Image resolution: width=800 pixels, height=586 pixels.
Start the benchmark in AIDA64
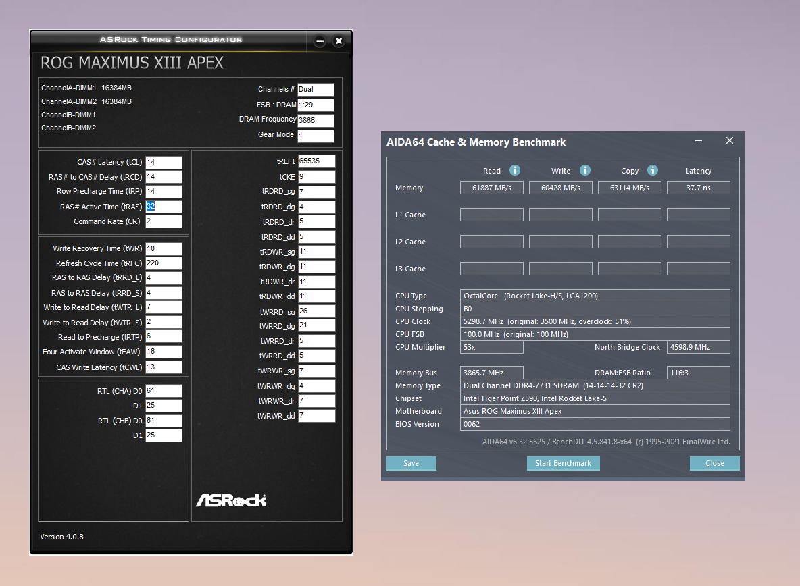tap(564, 463)
